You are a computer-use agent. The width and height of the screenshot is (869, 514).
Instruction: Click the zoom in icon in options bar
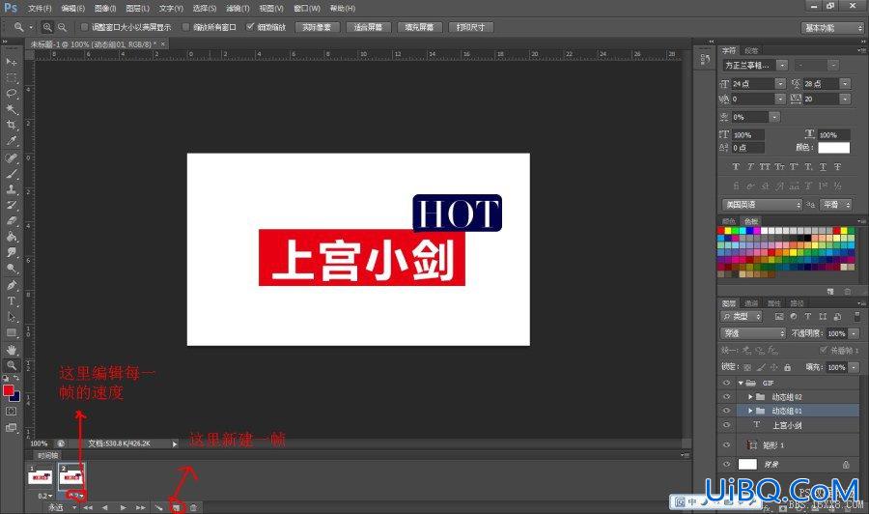pos(47,27)
